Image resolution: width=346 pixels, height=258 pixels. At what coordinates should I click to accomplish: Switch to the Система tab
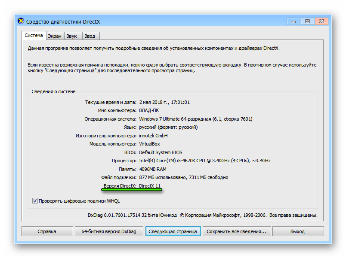(x=34, y=36)
